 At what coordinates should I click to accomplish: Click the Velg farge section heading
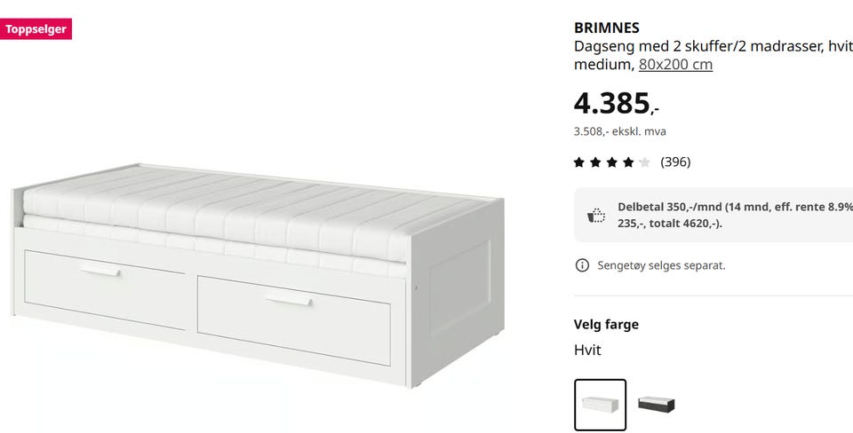[606, 325]
